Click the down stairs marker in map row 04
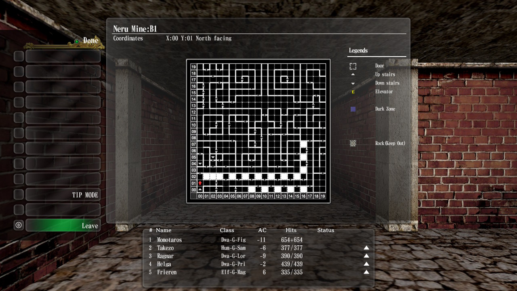Screen dimensions: 517x291 point(200,164)
